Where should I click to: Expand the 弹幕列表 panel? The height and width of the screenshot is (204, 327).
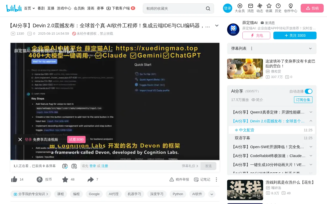pyautogui.click(x=310, y=48)
